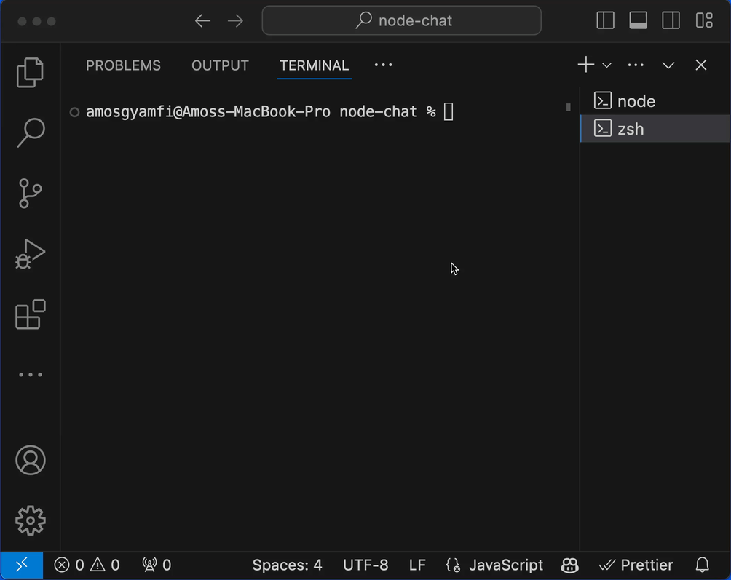The image size is (731, 580).
Task: Click the errors and warnings indicator
Action: (x=86, y=565)
